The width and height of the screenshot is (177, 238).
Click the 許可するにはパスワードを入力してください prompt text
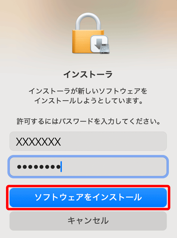[88, 122]
